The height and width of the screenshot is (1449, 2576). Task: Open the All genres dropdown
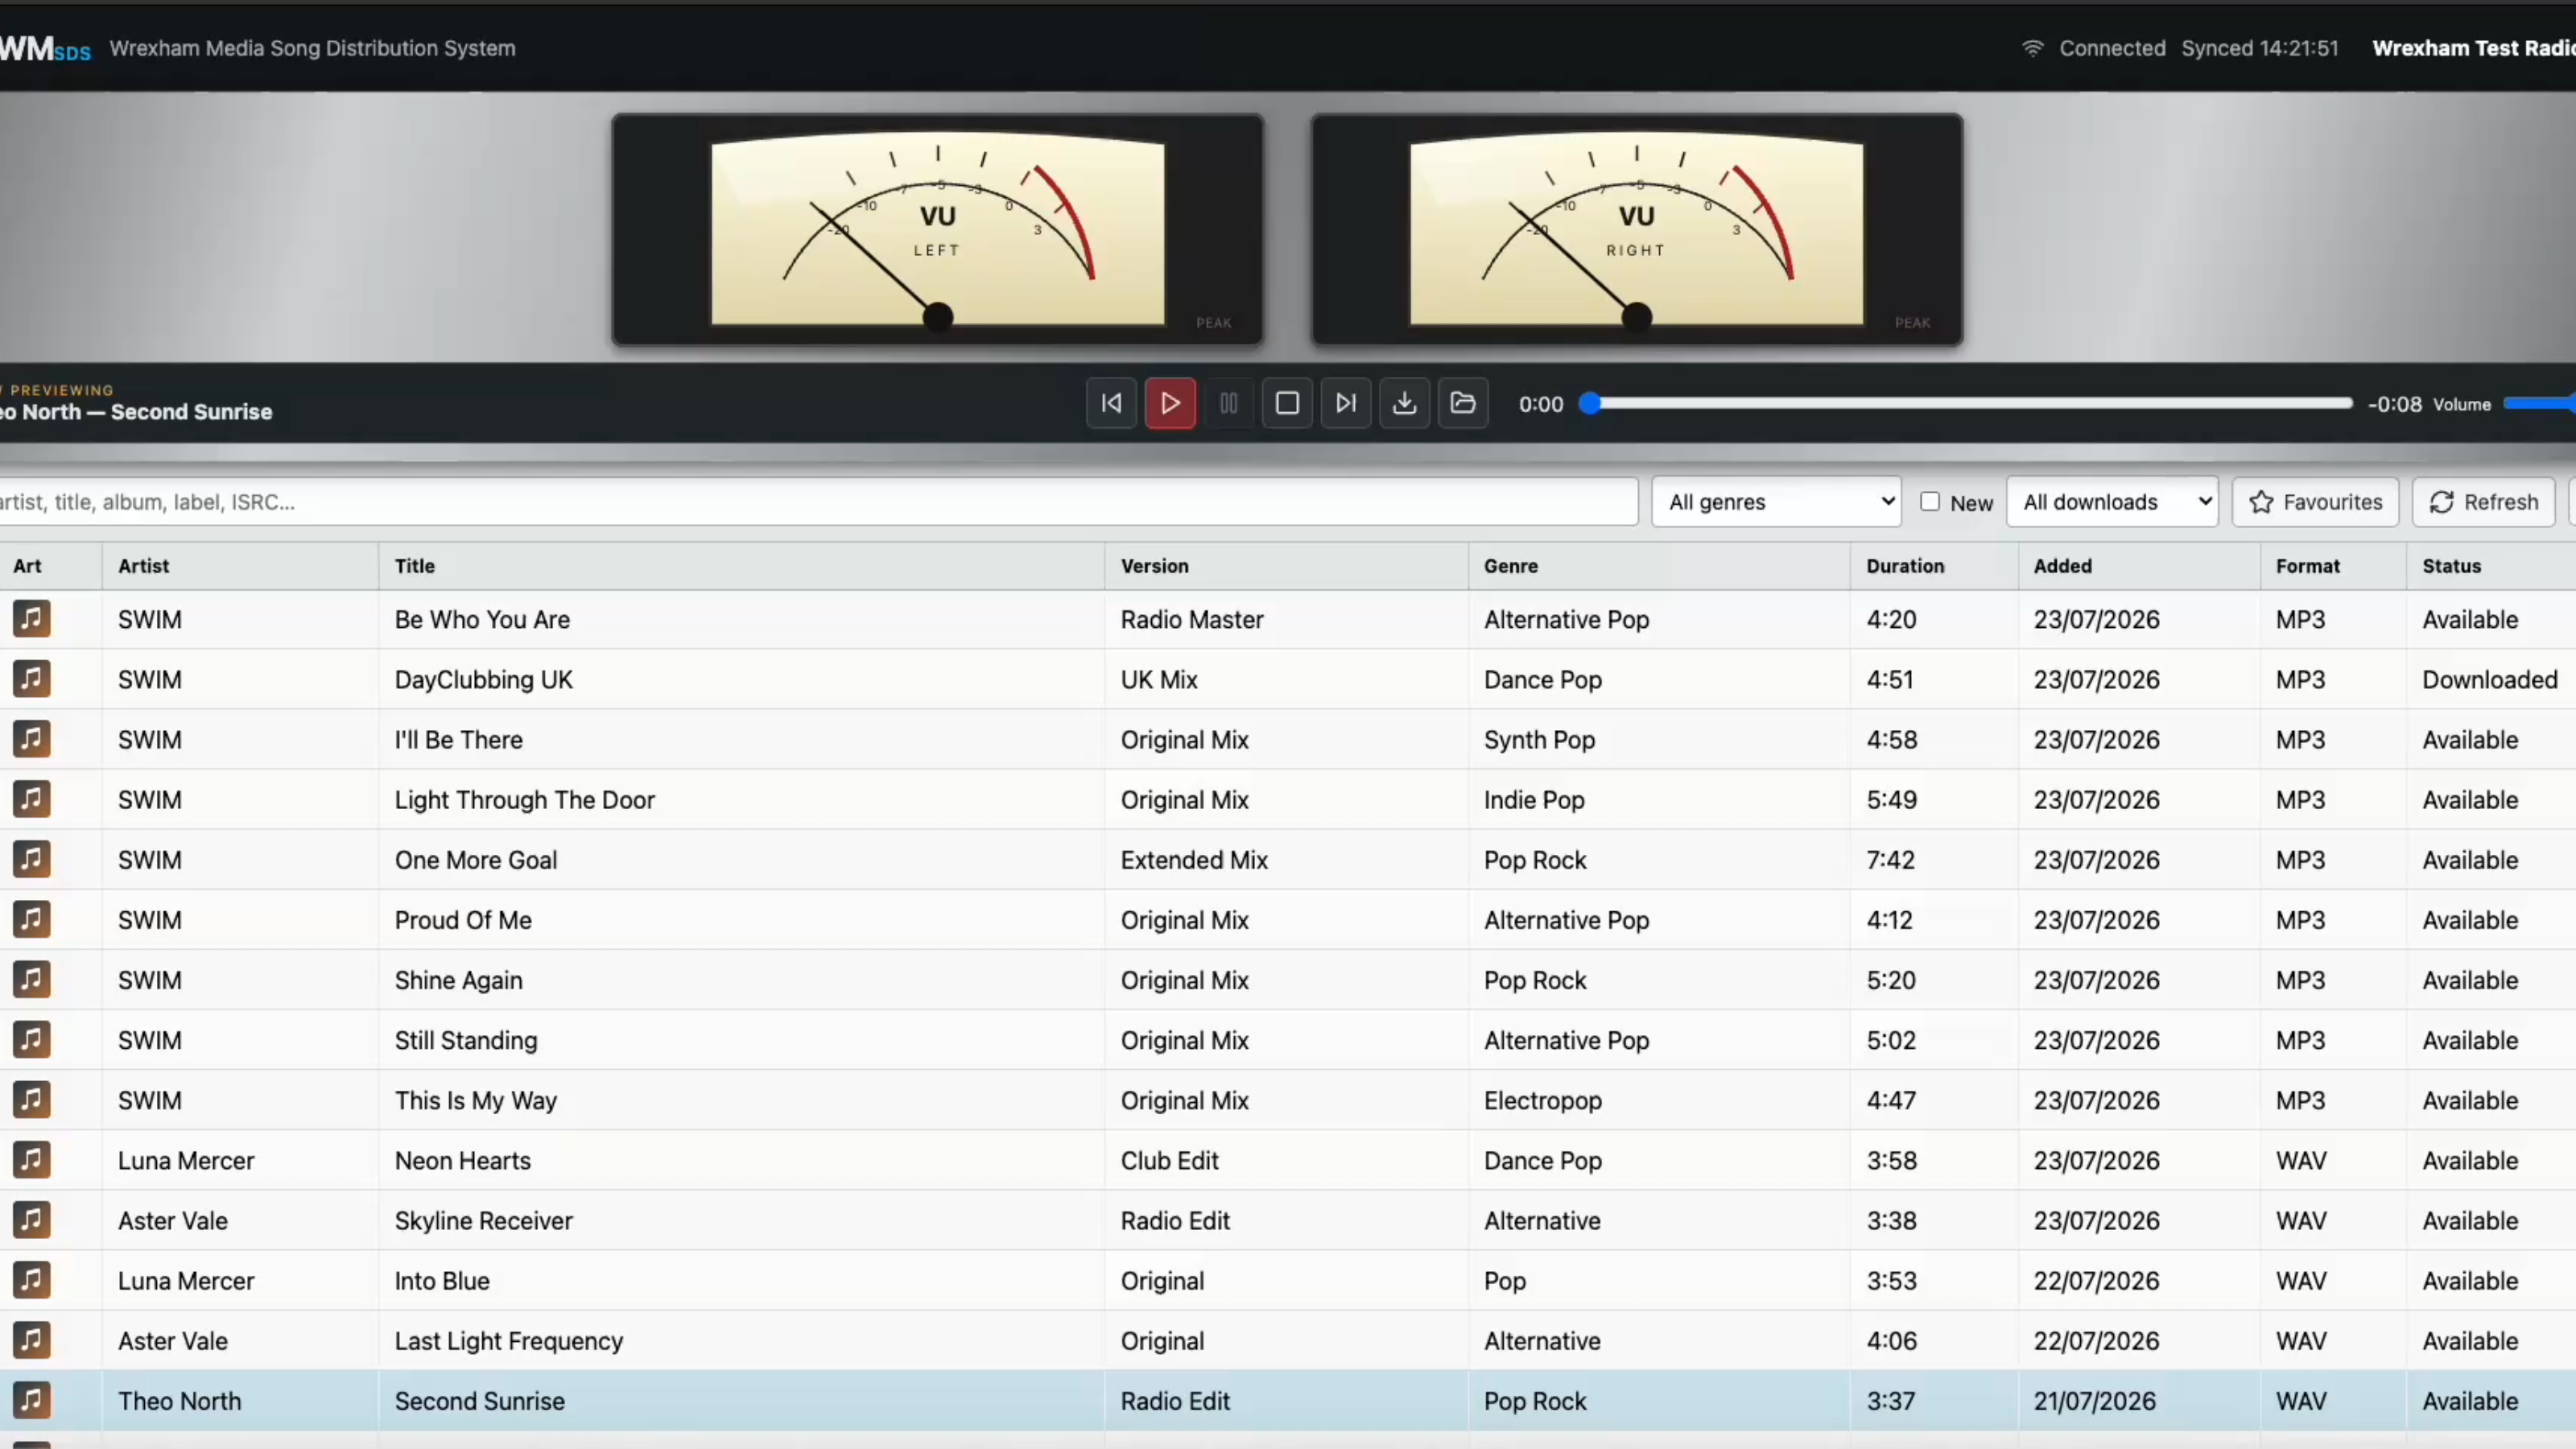coord(1776,502)
